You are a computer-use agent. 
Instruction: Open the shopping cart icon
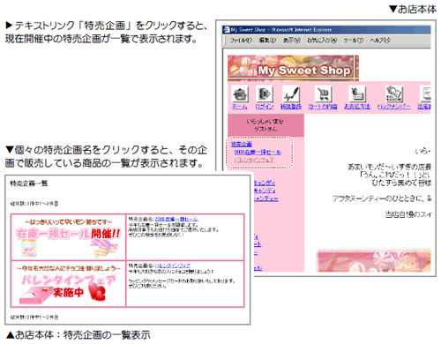point(323,94)
